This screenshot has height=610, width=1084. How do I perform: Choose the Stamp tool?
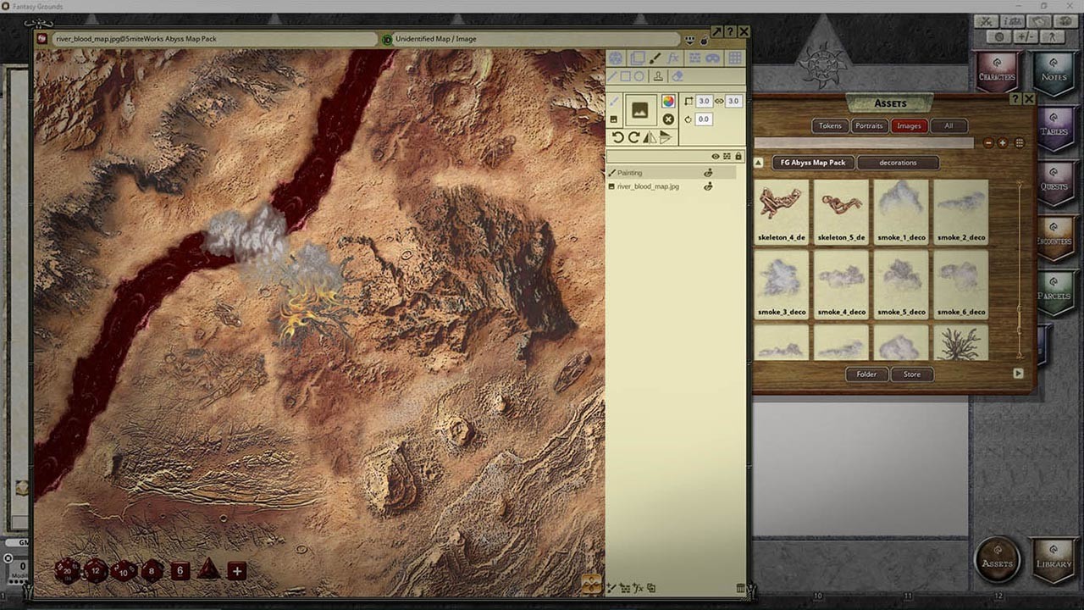tap(659, 75)
